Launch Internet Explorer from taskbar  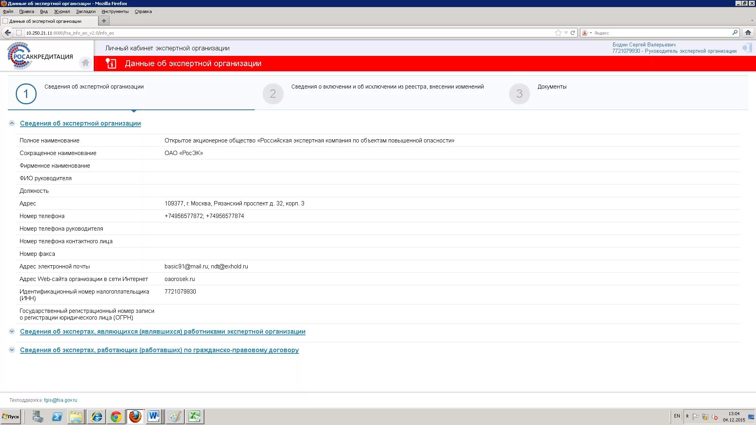click(96, 416)
